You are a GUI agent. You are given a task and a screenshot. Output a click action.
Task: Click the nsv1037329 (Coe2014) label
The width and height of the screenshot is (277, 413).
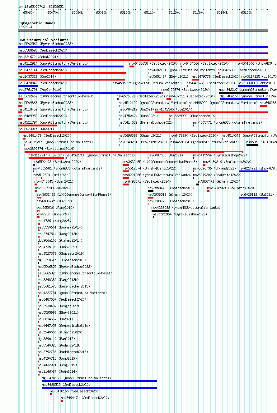point(37,76)
